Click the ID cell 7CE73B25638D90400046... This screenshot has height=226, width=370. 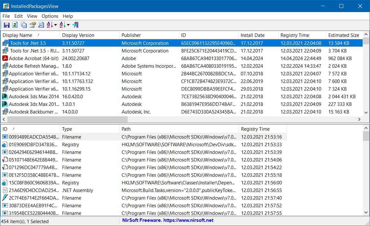209,96
